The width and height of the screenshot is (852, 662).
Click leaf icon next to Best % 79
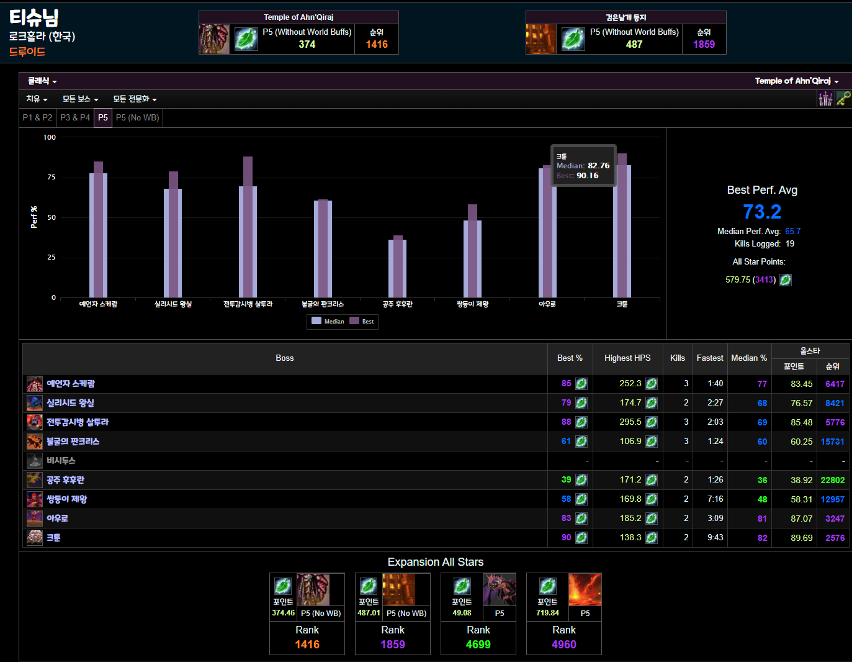point(581,403)
